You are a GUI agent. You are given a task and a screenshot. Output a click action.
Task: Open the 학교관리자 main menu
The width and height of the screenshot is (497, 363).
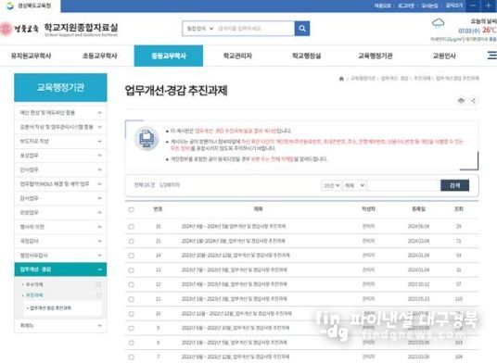[237, 56]
